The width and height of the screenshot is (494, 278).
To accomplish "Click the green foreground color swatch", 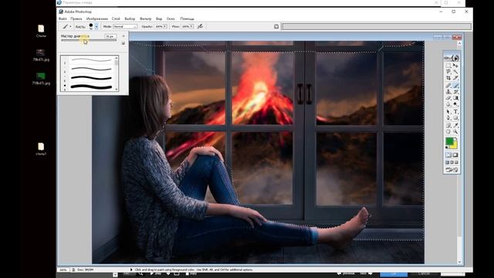I will click(449, 141).
